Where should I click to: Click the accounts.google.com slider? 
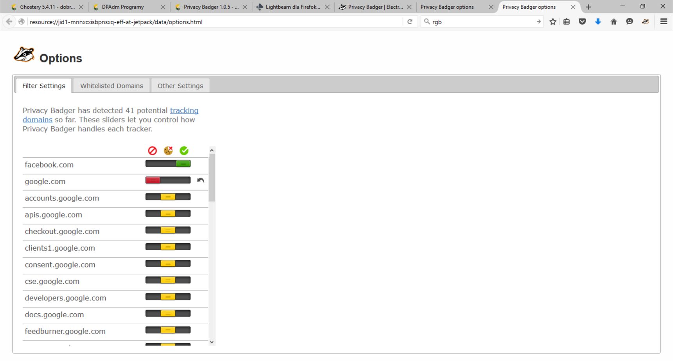(168, 197)
